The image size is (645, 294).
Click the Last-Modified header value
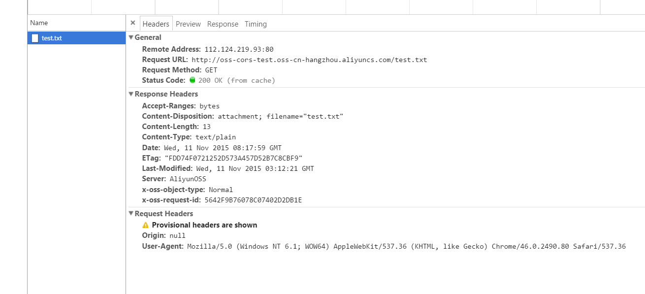[255, 168]
